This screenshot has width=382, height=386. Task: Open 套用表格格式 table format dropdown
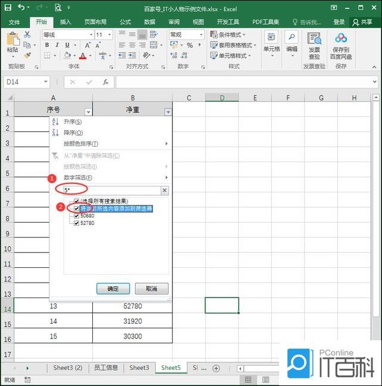pos(233,45)
